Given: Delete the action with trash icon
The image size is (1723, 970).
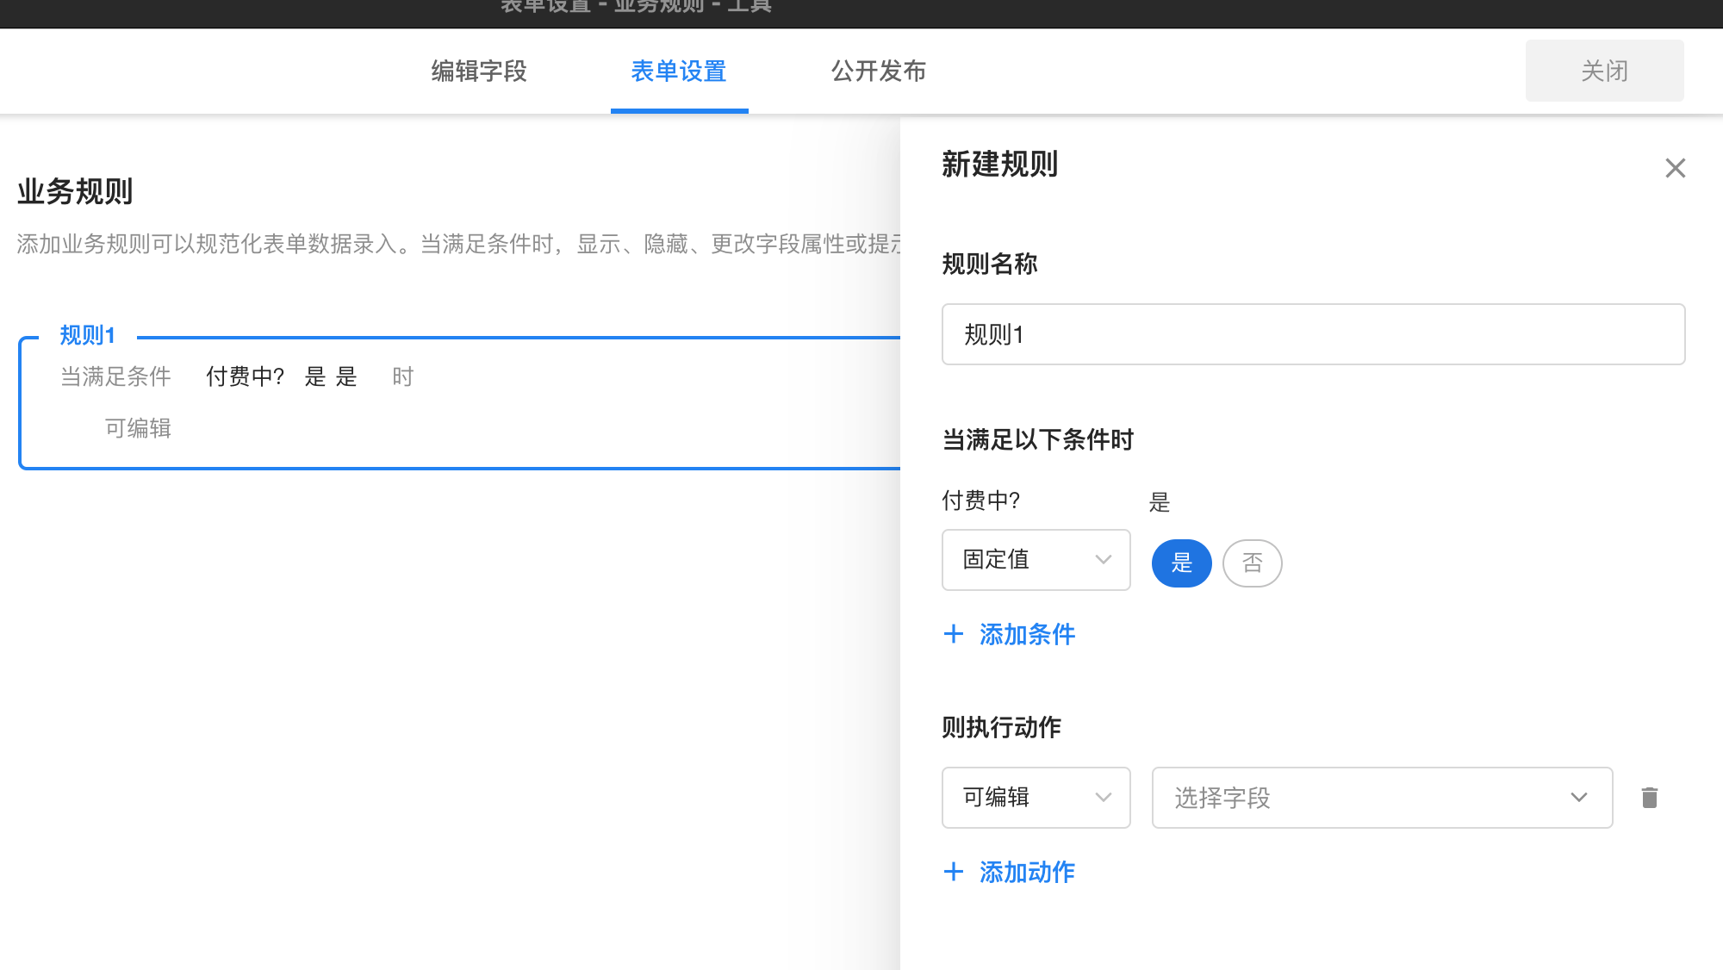Looking at the screenshot, I should tap(1649, 798).
